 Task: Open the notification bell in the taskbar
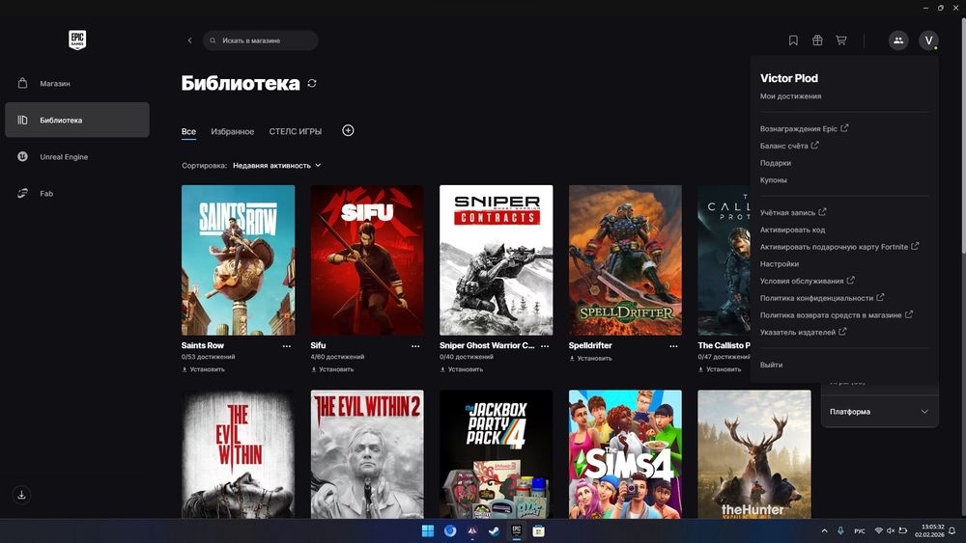pos(952,530)
